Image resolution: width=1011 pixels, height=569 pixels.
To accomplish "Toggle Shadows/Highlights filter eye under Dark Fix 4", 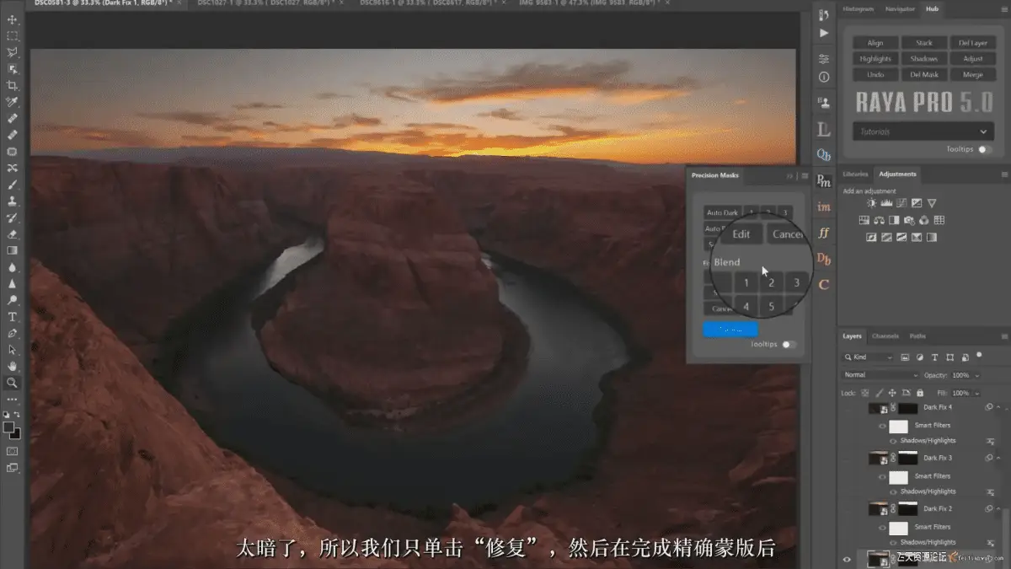I will [893, 441].
